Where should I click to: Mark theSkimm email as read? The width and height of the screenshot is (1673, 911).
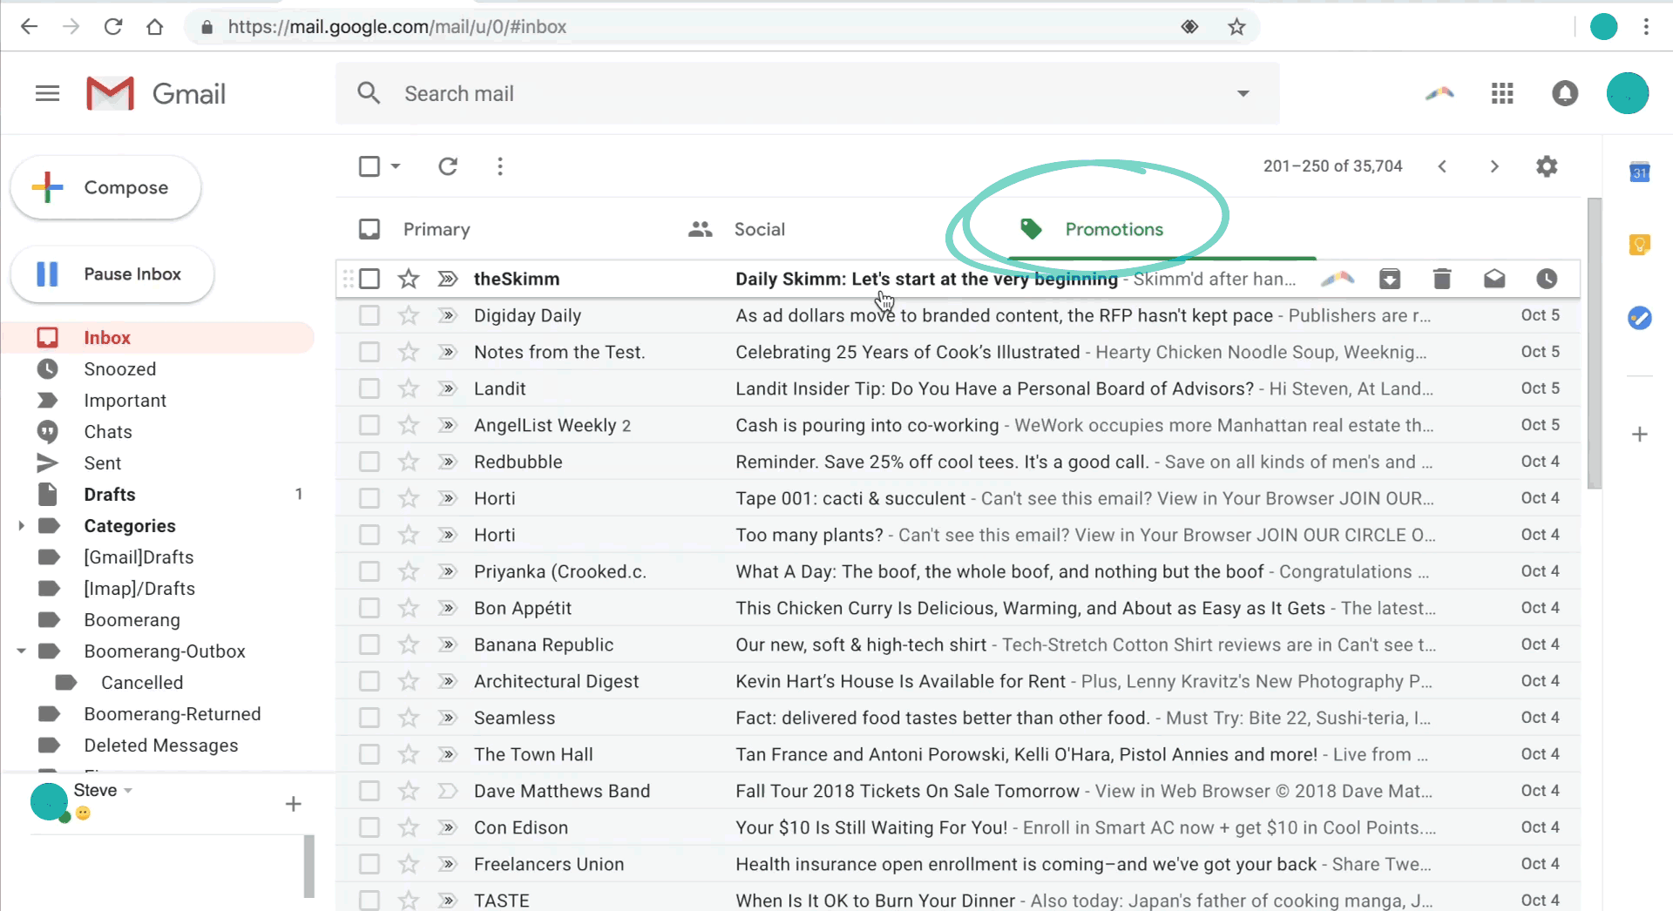point(1494,279)
